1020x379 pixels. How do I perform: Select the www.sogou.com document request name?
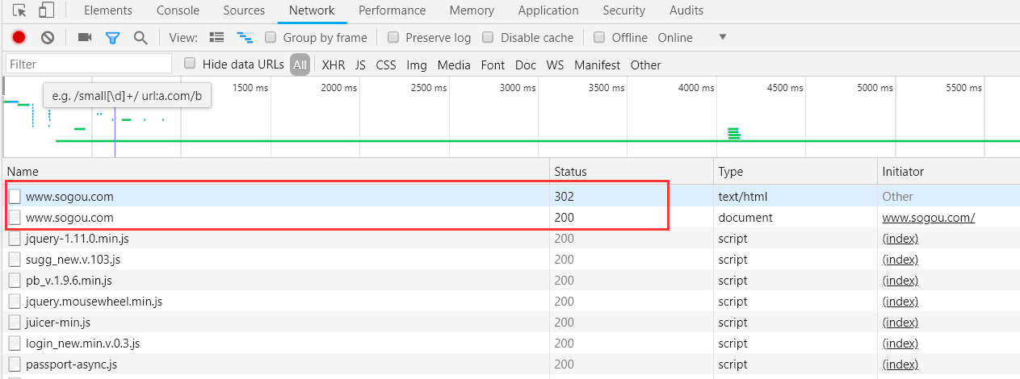click(x=69, y=217)
